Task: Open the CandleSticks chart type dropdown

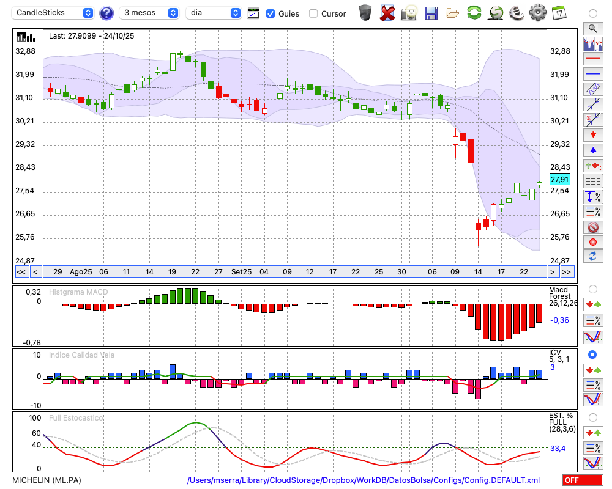Action: [54, 13]
